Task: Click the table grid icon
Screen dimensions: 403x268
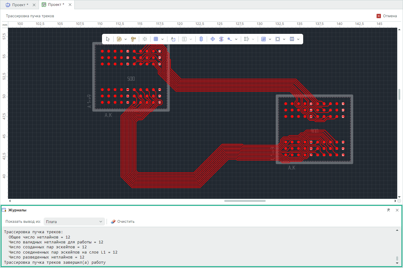Action: pyautogui.click(x=156, y=39)
